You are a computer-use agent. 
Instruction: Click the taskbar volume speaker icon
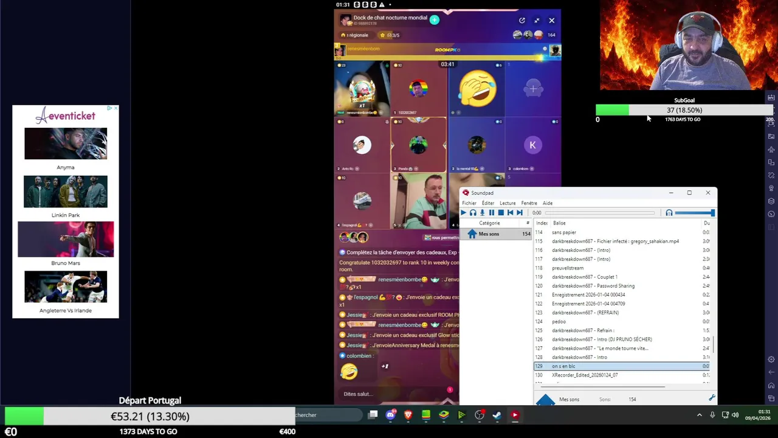click(x=735, y=415)
